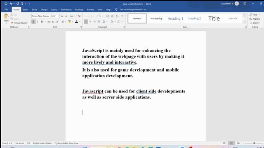264x148 pixels.
Task: Toggle left alignment
Action: [86, 22]
